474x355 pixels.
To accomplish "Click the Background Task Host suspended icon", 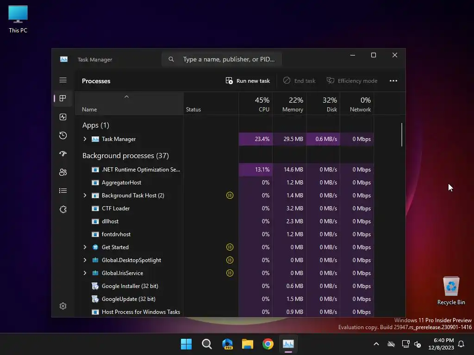I will pyautogui.click(x=230, y=196).
